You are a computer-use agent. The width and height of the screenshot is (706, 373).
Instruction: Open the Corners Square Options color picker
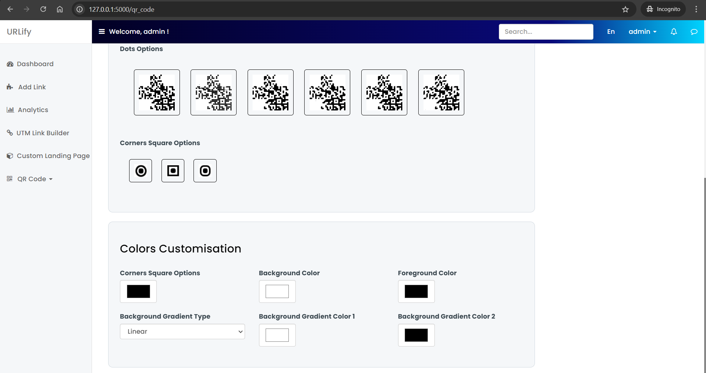(138, 291)
